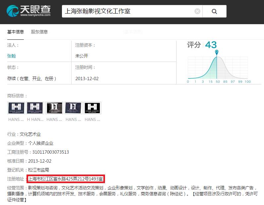Select industry text 文化艺术业
The height and width of the screenshot is (205, 264).
point(30,134)
